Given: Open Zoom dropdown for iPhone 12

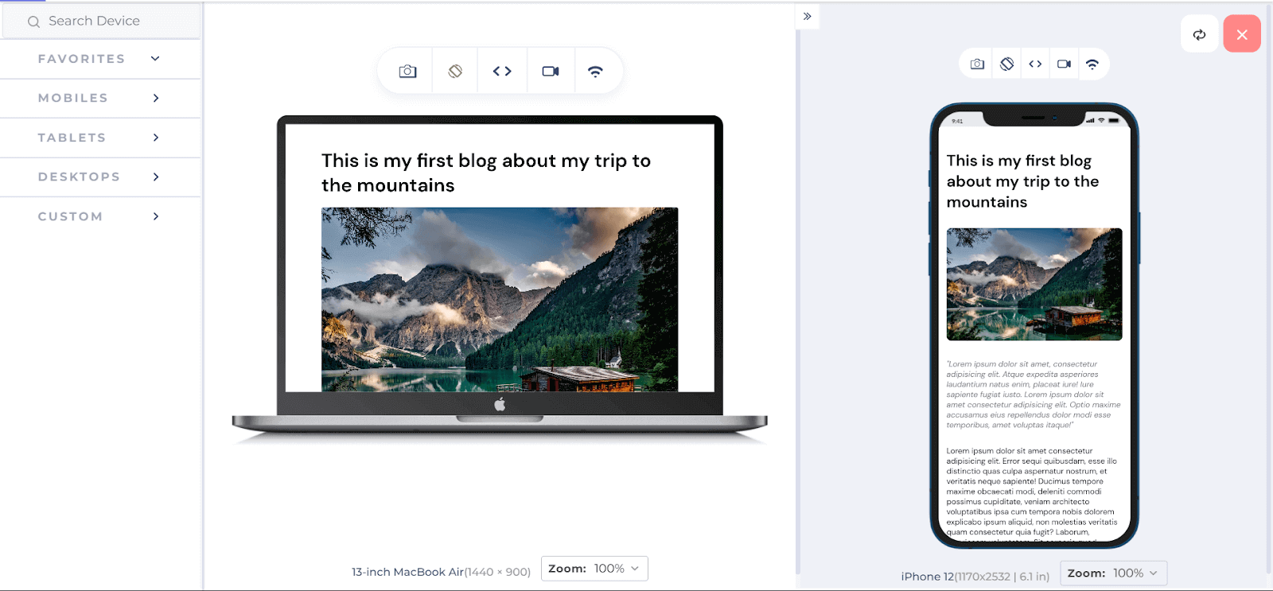Looking at the screenshot, I should pos(1114,574).
